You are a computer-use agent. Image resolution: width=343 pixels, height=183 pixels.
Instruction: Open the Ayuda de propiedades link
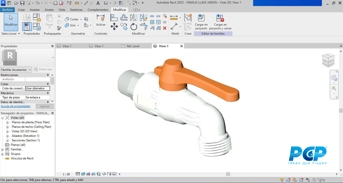click(x=16, y=106)
